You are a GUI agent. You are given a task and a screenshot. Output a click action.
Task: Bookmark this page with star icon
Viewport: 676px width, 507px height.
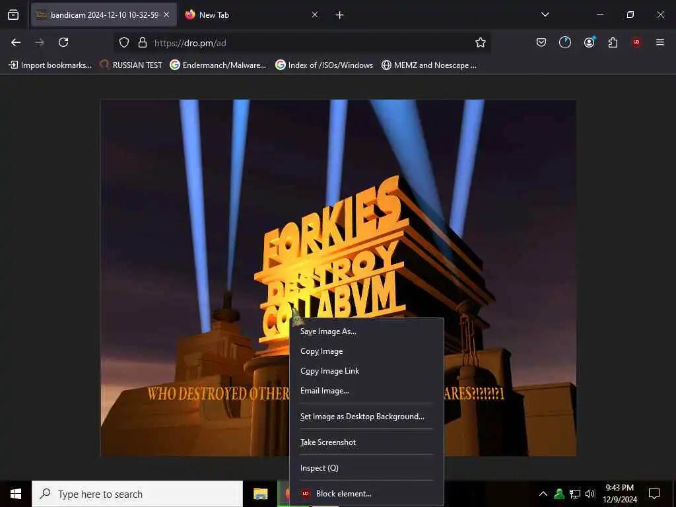pos(481,42)
